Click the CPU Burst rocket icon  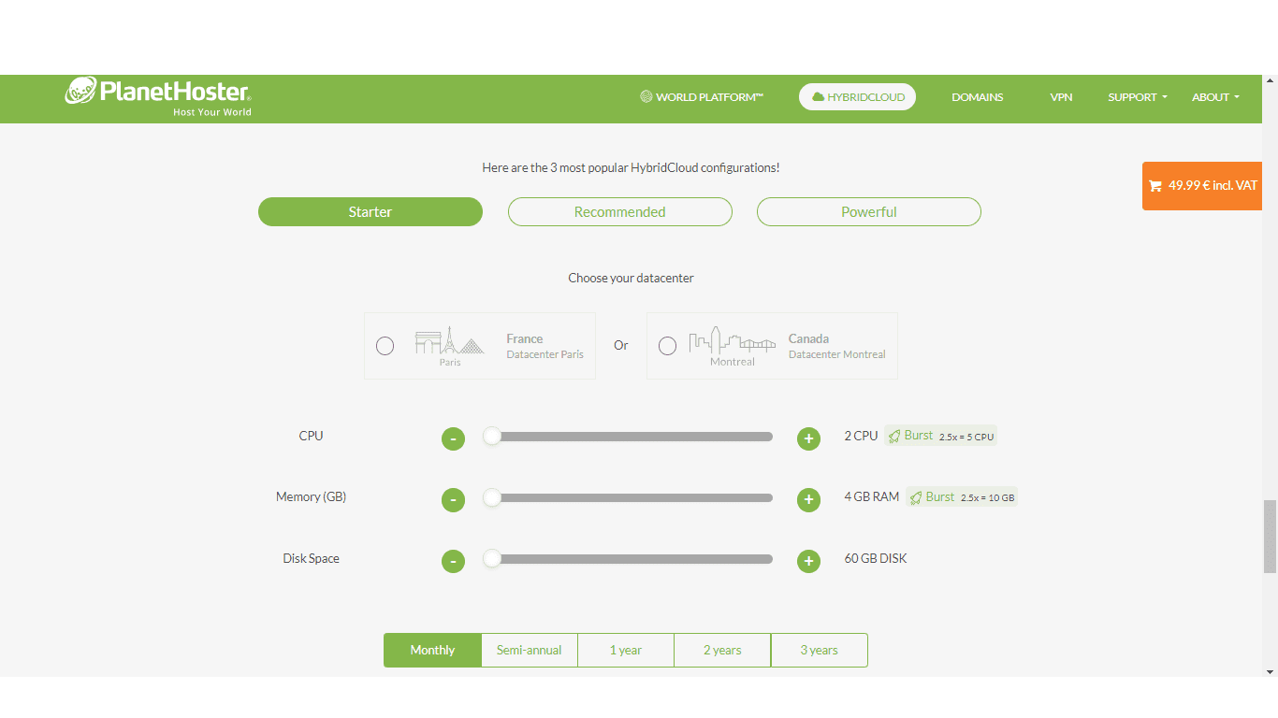click(x=894, y=436)
